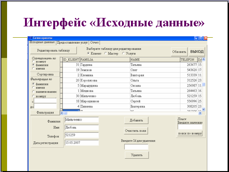Switch to the Исходные данные tab
Screen dimensions: 229x172
[x=42, y=42]
